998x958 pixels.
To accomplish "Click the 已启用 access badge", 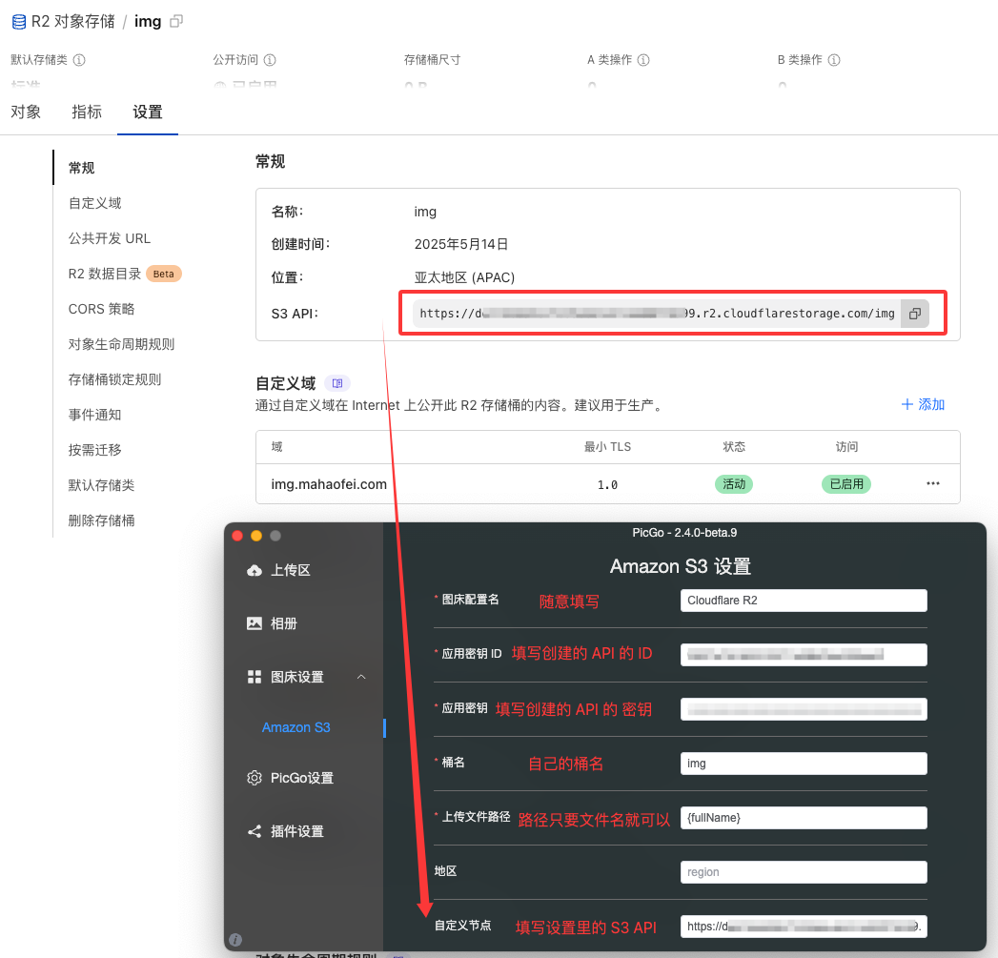I will pyautogui.click(x=846, y=484).
